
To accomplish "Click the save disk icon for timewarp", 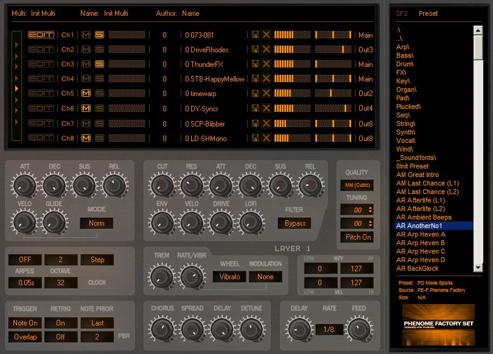I will 255,94.
